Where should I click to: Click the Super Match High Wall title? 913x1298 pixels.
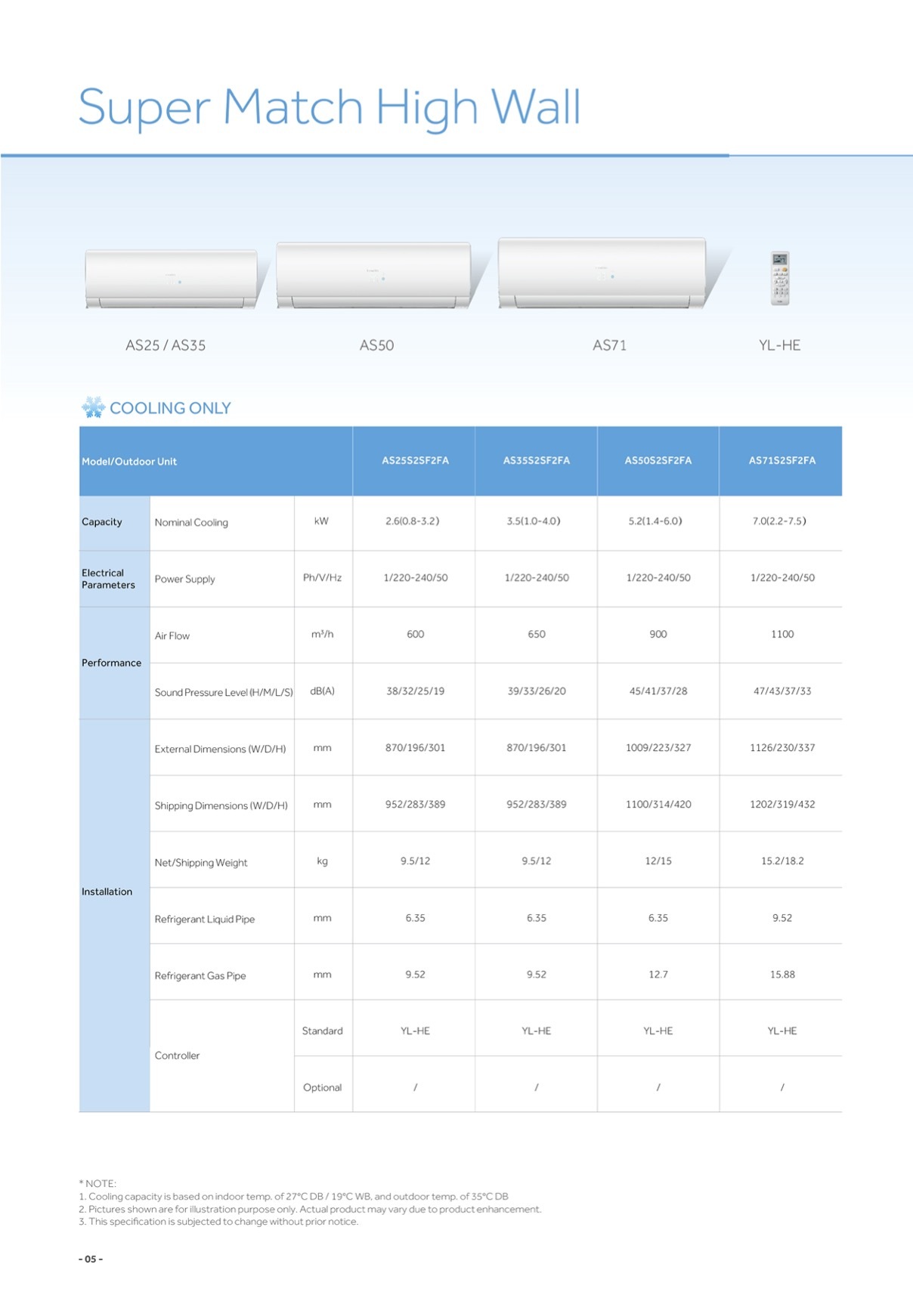[330, 107]
